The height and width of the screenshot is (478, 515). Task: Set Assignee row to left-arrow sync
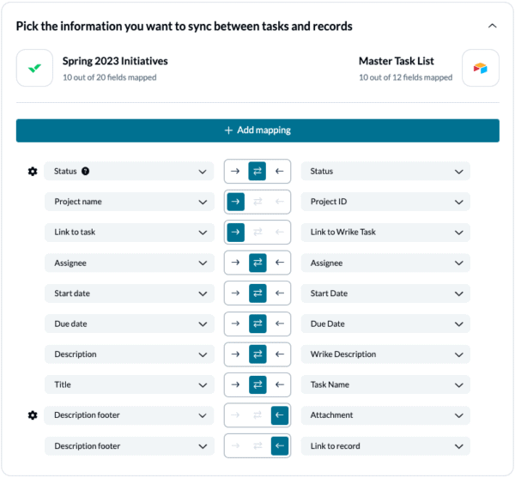click(x=279, y=263)
